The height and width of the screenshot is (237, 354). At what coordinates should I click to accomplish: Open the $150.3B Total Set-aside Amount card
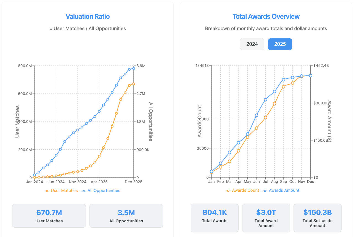[x=317, y=218]
